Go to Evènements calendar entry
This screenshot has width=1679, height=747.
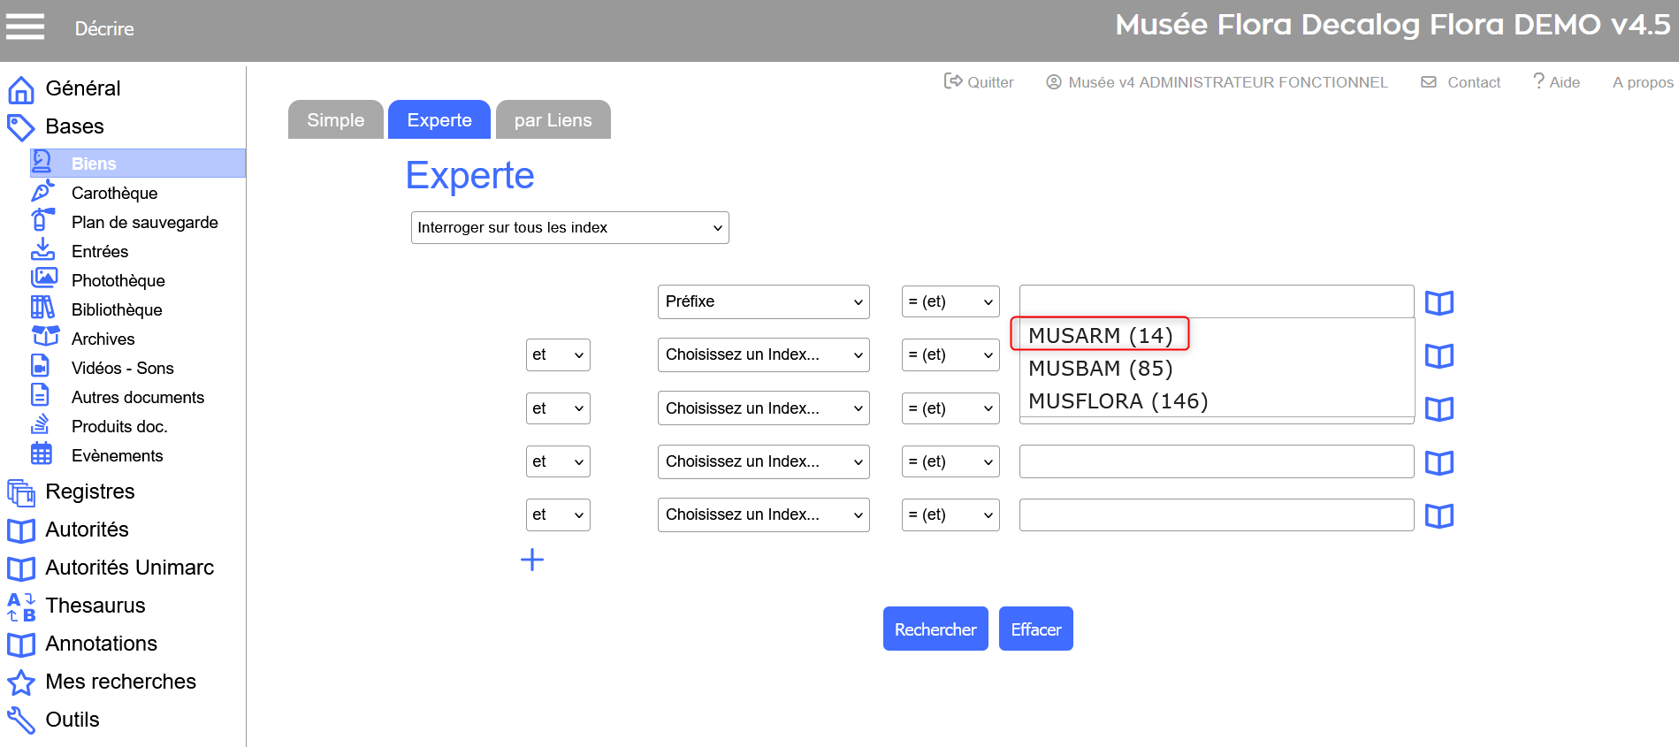[117, 455]
